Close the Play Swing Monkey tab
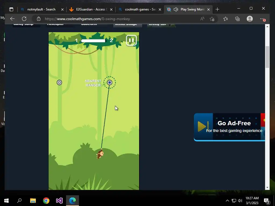The image size is (275, 206). coord(208,9)
